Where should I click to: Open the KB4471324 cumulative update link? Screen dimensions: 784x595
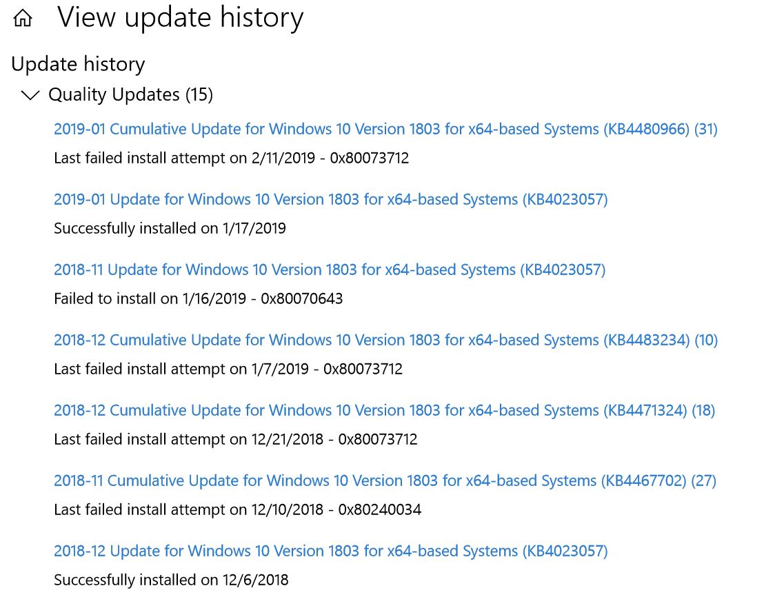coord(384,410)
